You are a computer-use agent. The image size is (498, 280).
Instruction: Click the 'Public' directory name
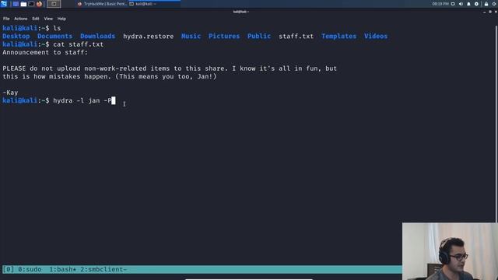tap(259, 37)
